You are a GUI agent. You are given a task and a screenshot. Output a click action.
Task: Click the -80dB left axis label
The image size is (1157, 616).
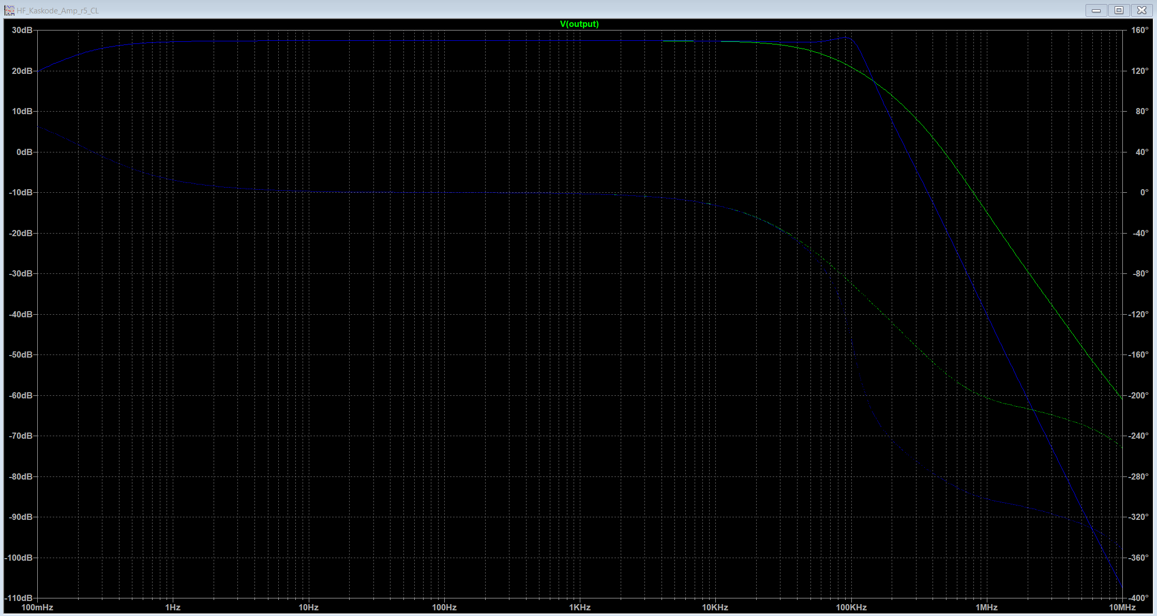[x=21, y=476]
